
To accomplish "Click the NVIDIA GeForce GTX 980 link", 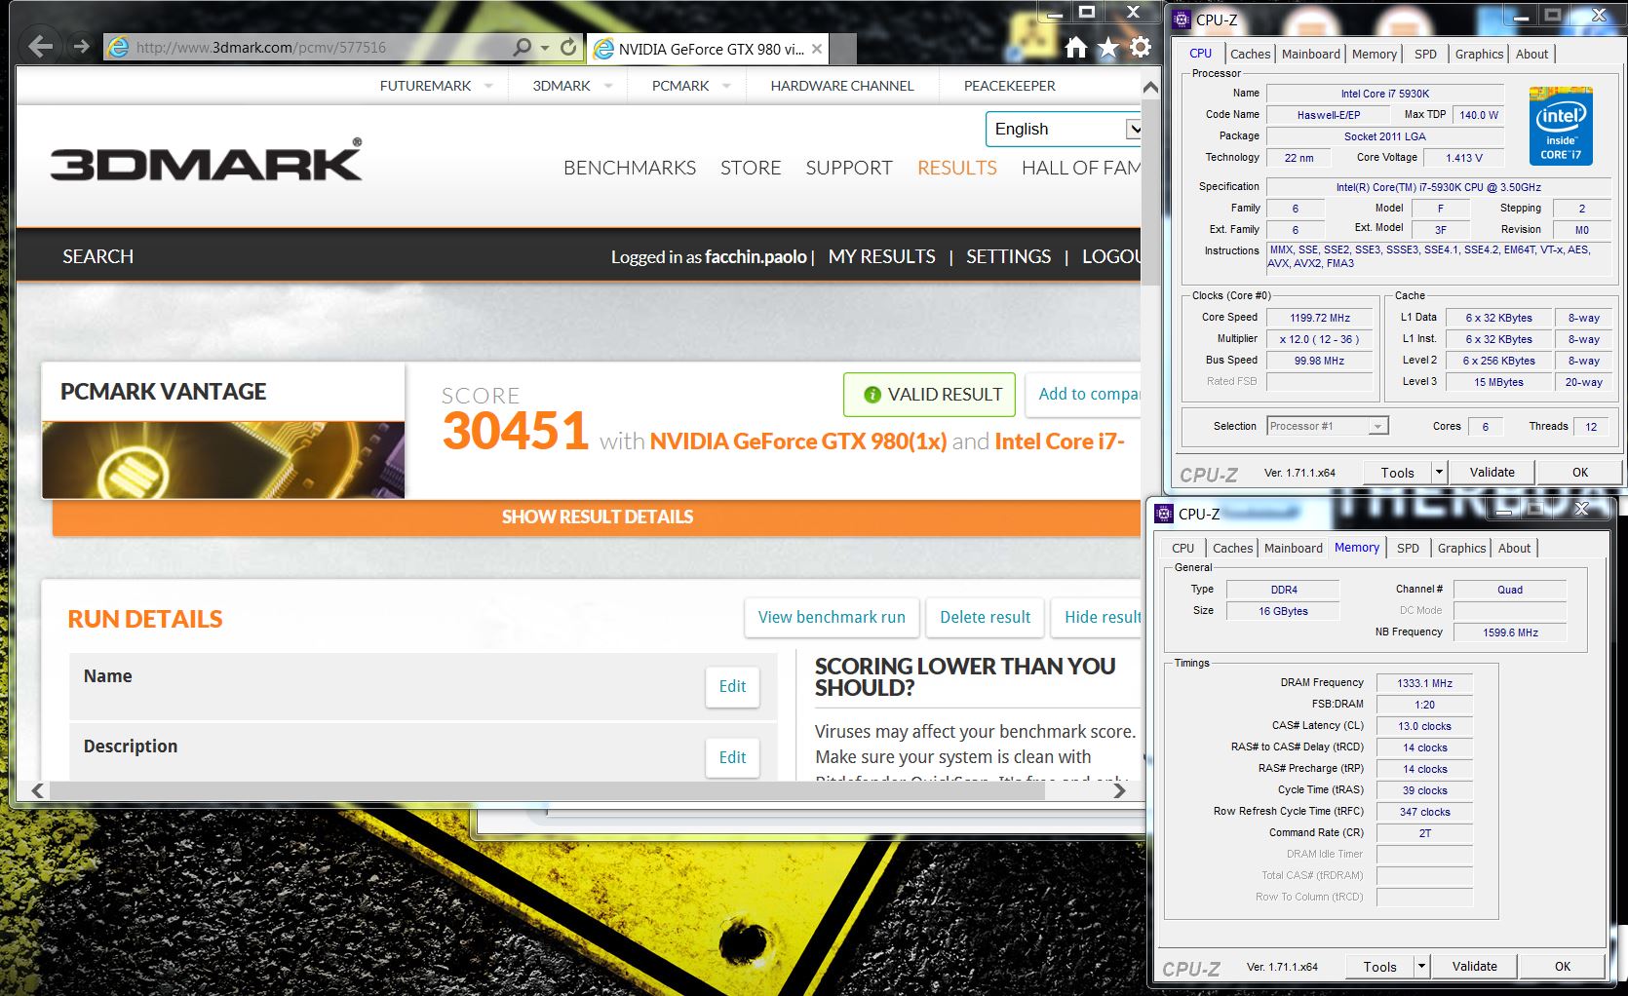I will click(798, 441).
